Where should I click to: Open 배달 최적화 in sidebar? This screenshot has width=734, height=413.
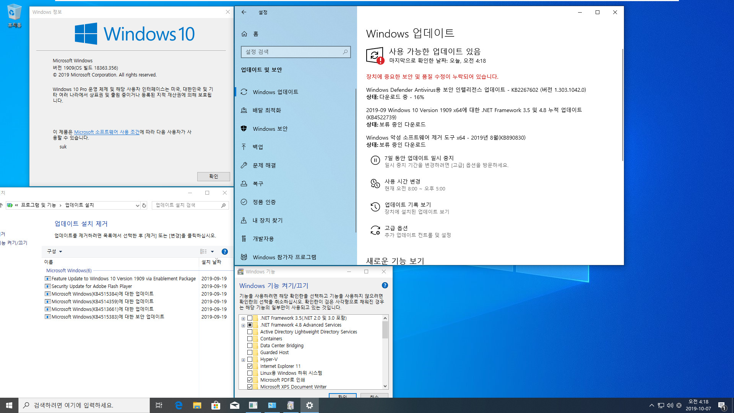pyautogui.click(x=296, y=111)
